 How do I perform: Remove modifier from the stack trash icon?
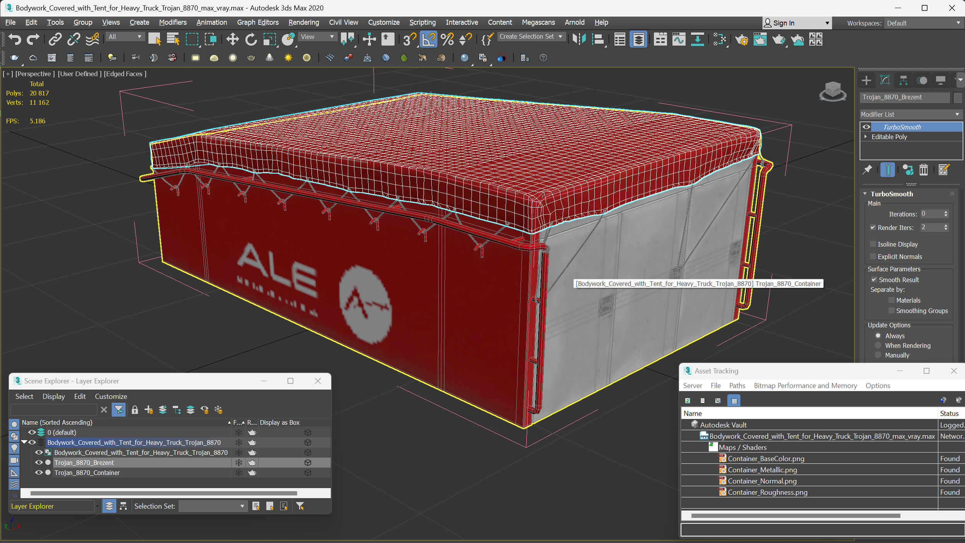[x=924, y=170]
